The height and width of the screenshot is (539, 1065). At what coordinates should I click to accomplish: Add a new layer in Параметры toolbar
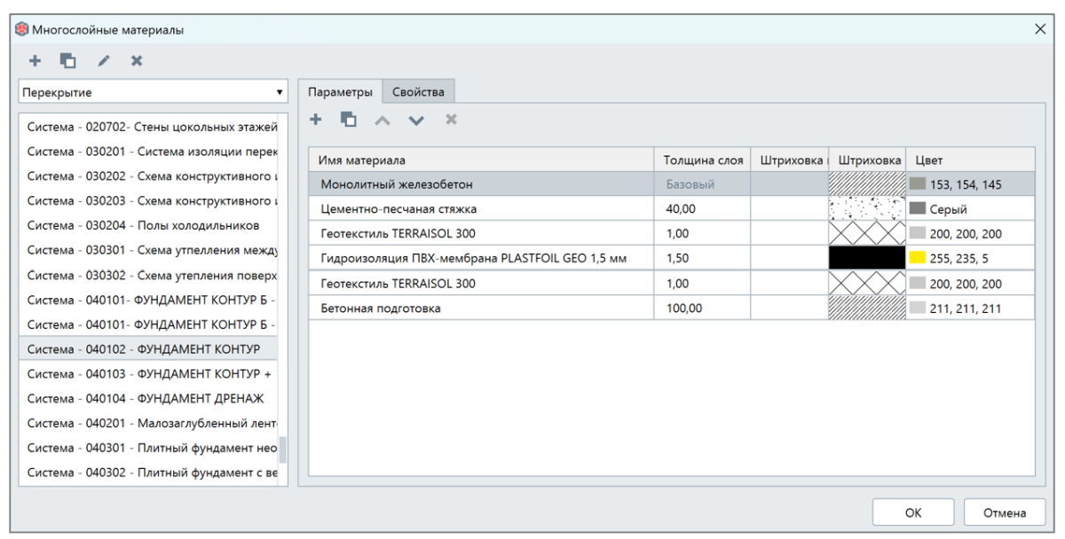tap(315, 118)
